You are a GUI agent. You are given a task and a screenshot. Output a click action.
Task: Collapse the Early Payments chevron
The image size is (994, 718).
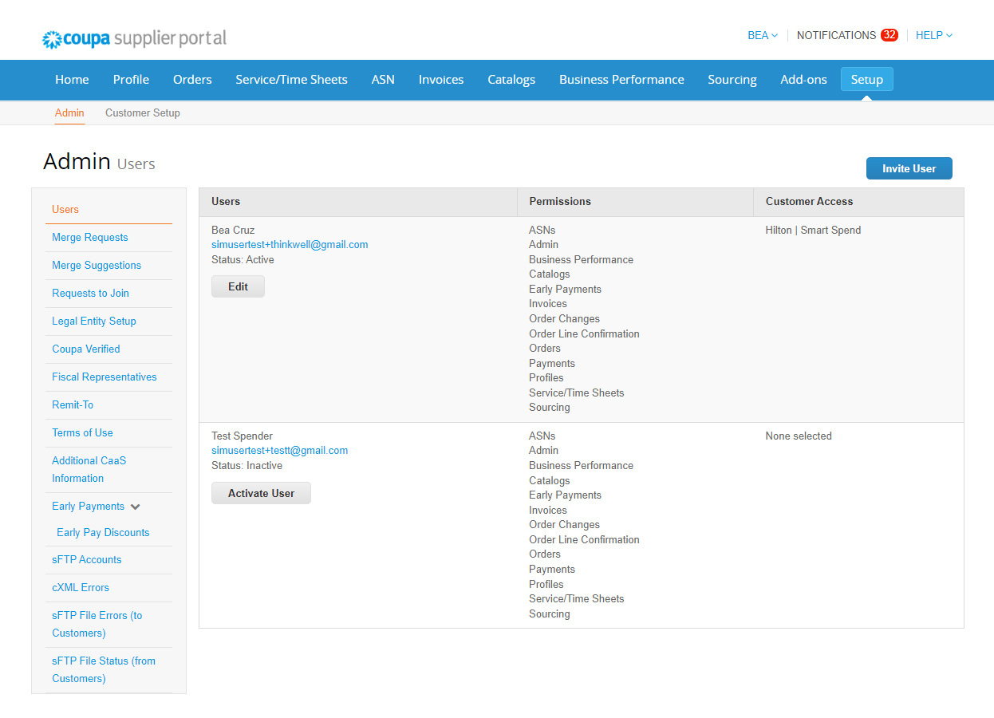136,507
